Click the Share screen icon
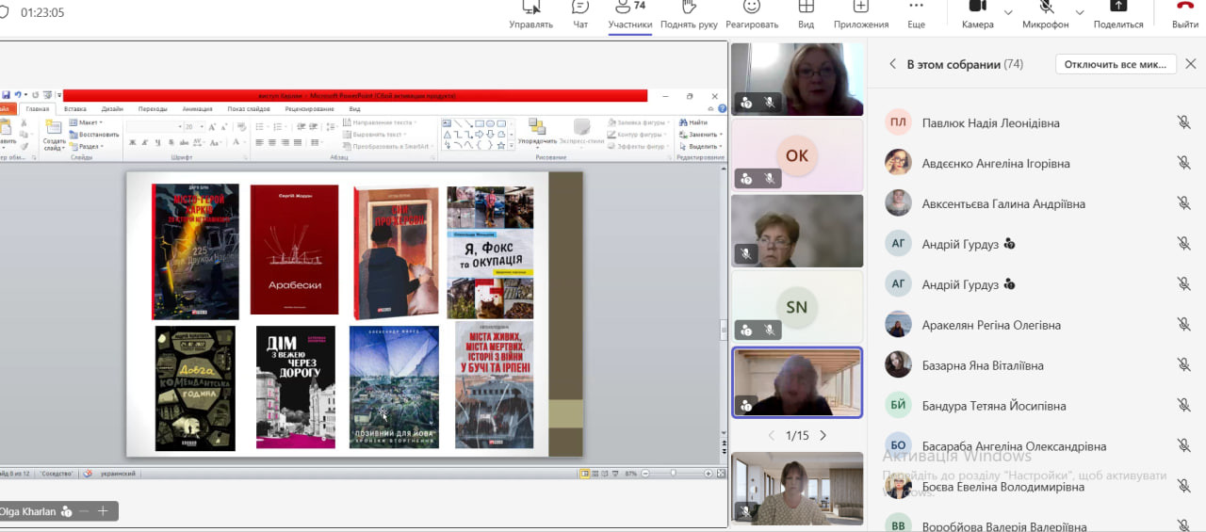1206x532 pixels. pyautogui.click(x=1118, y=14)
